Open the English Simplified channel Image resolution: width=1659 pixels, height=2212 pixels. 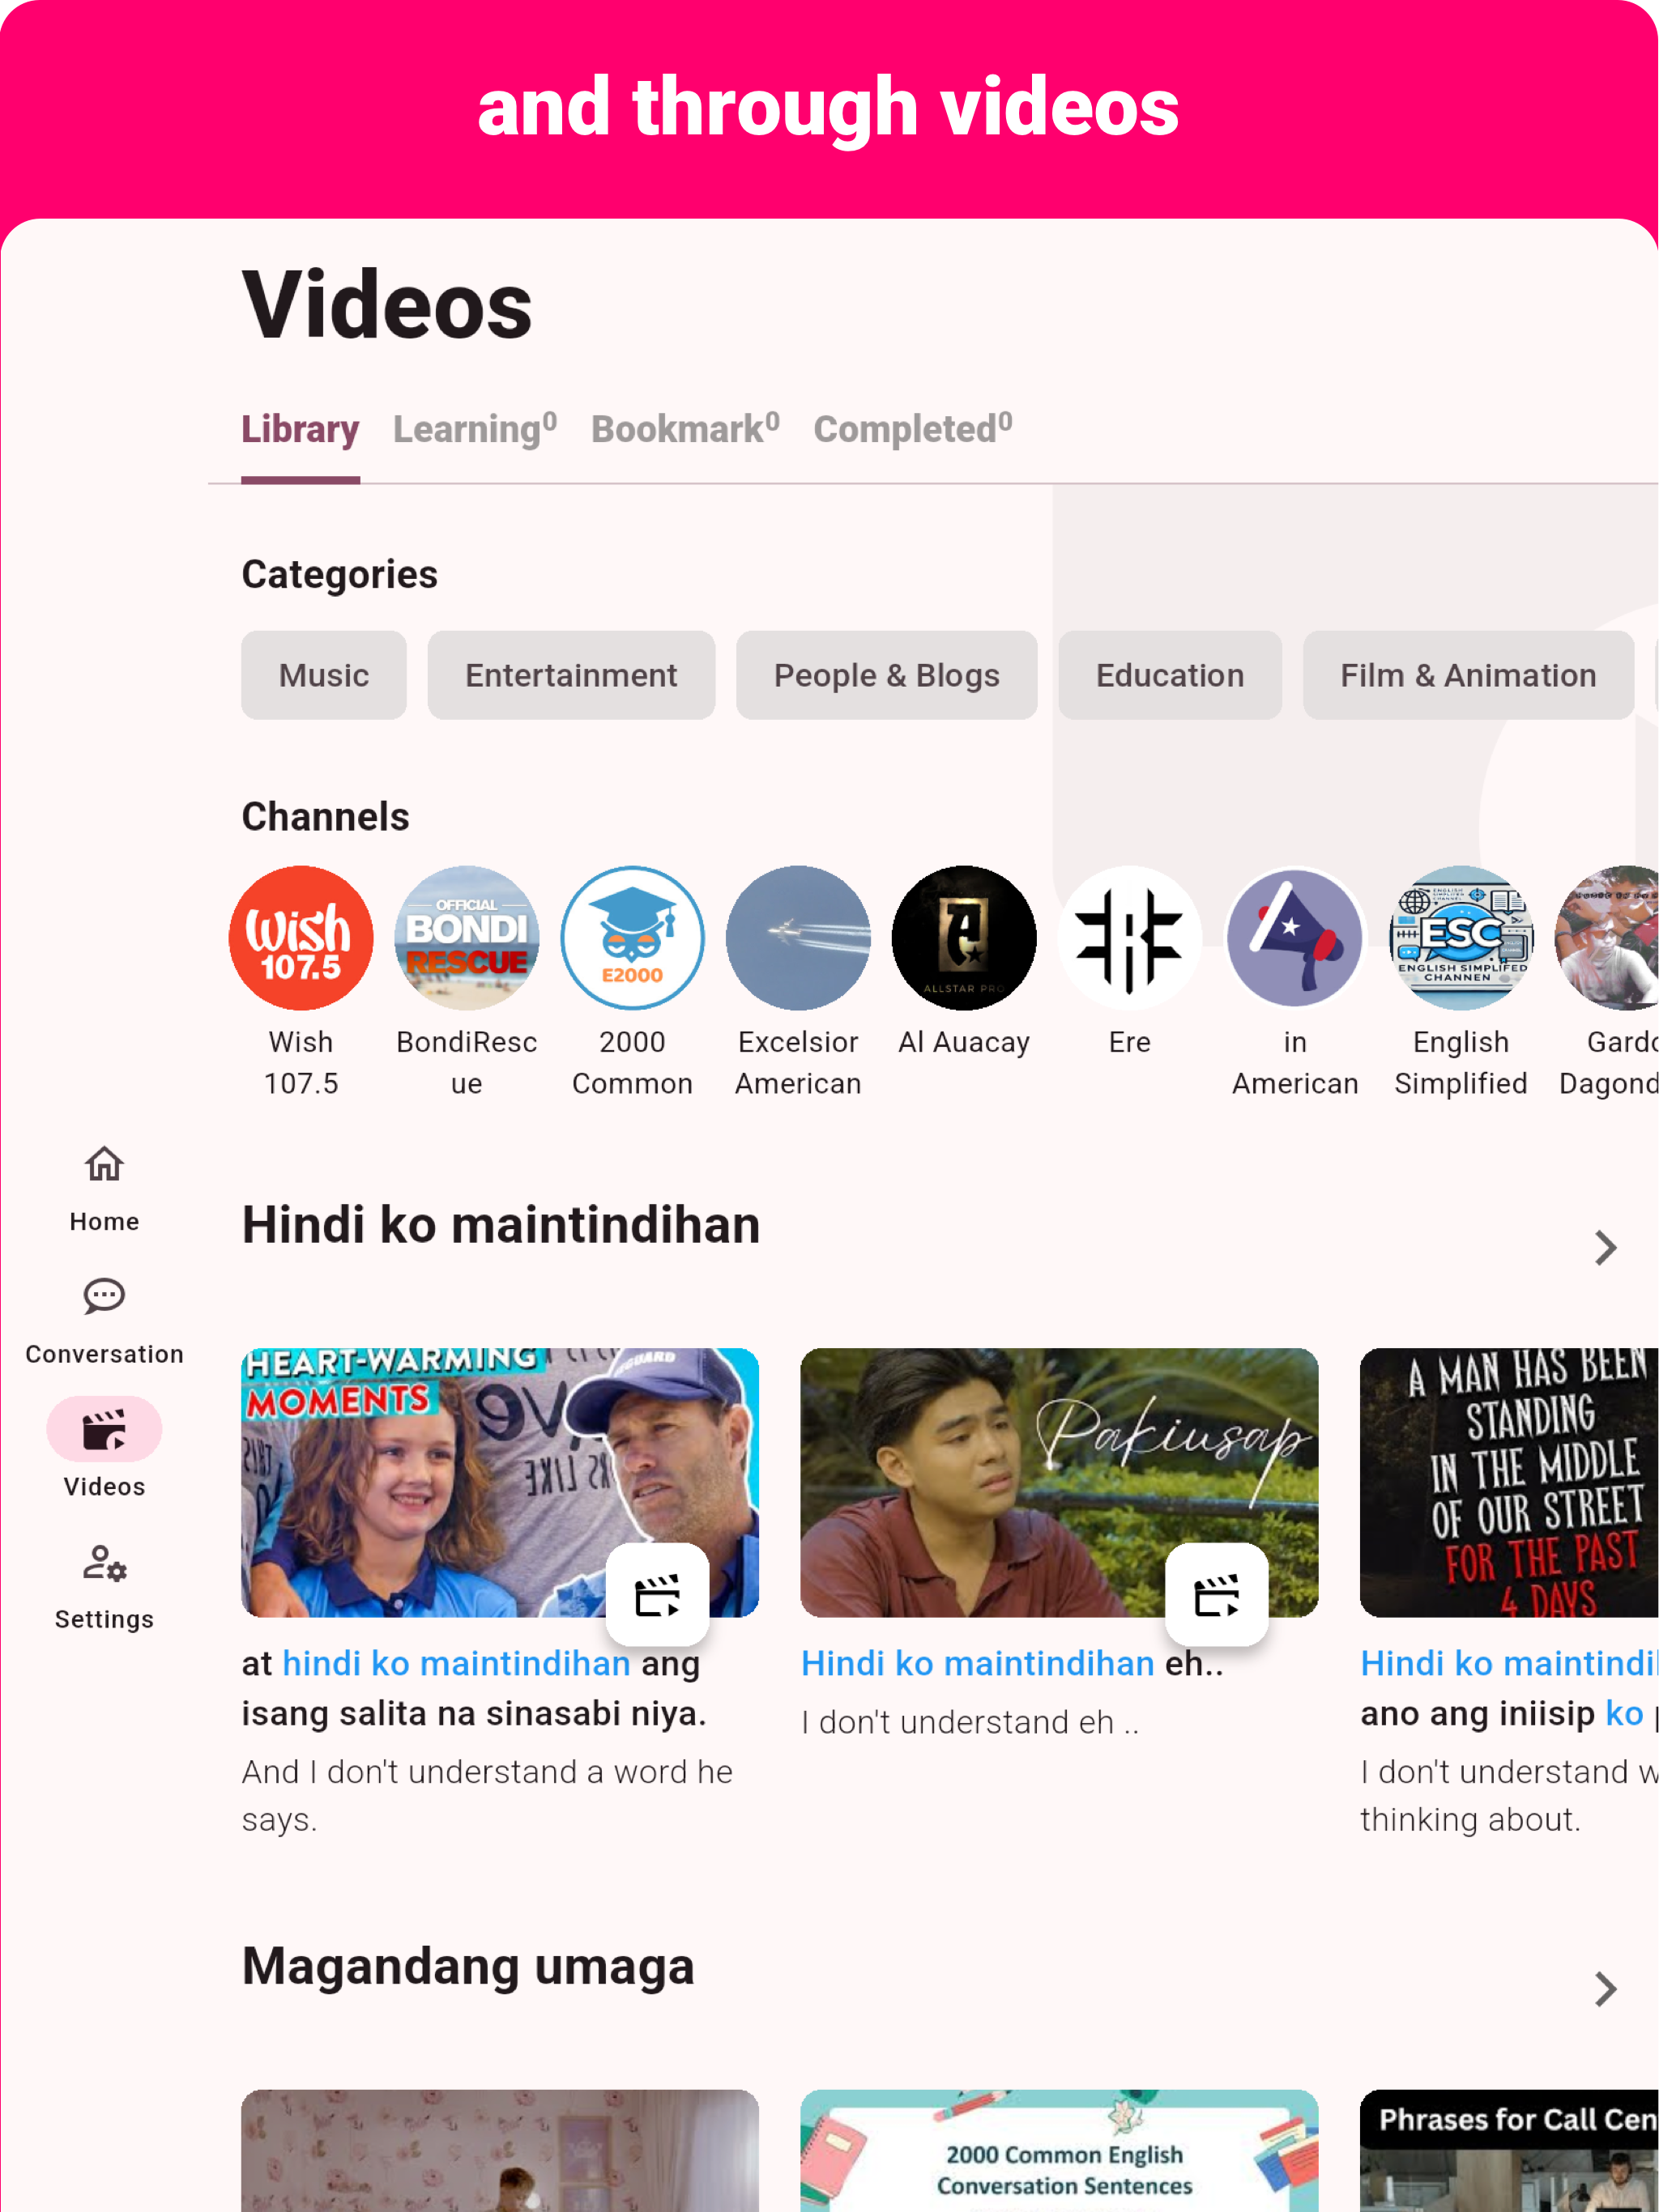1461,938
